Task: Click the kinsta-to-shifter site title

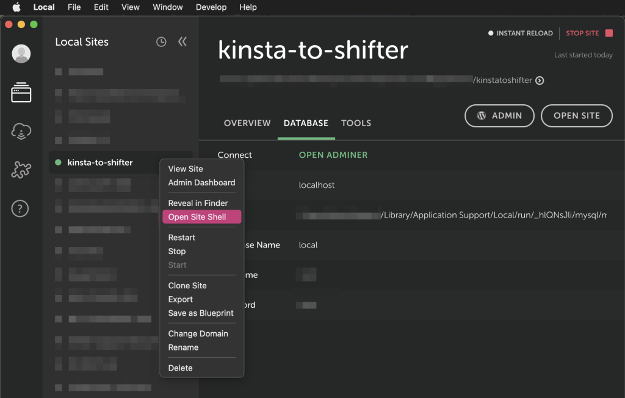Action: [313, 50]
